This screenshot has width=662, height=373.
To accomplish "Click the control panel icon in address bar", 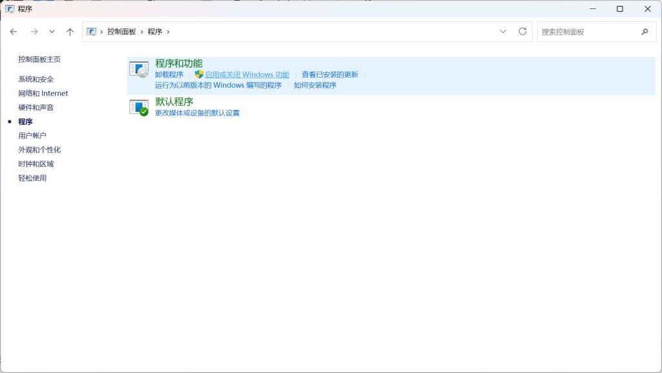I will point(91,32).
